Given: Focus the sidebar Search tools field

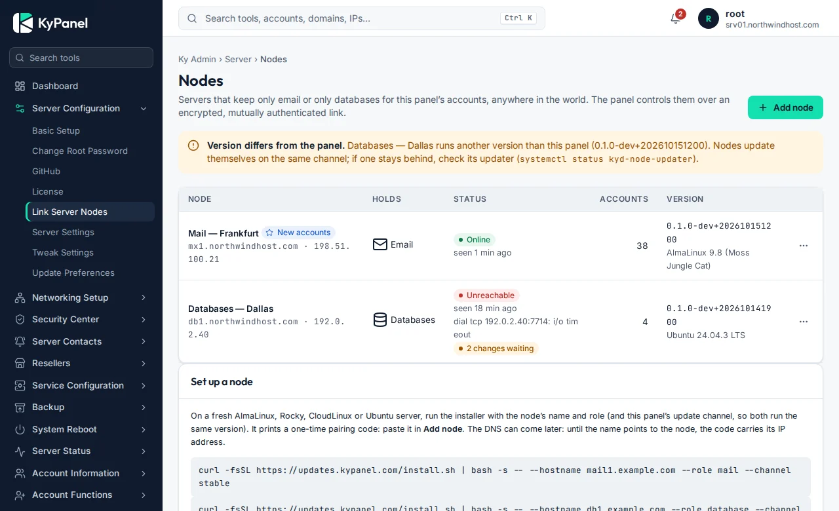Looking at the screenshot, I should pos(81,58).
